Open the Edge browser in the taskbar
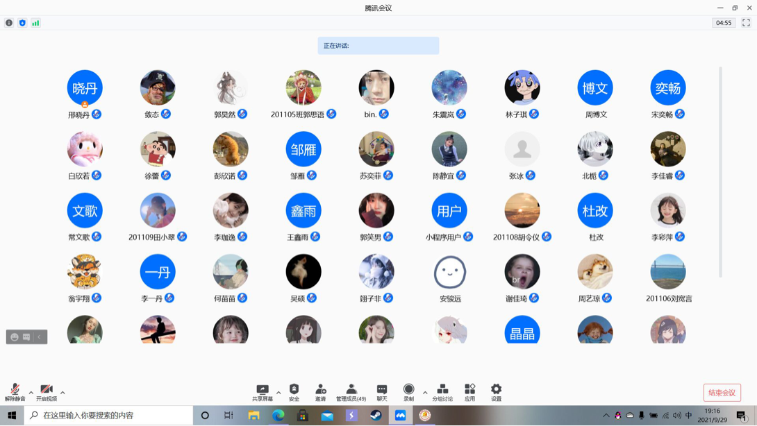This screenshot has height=426, width=757. [278, 416]
